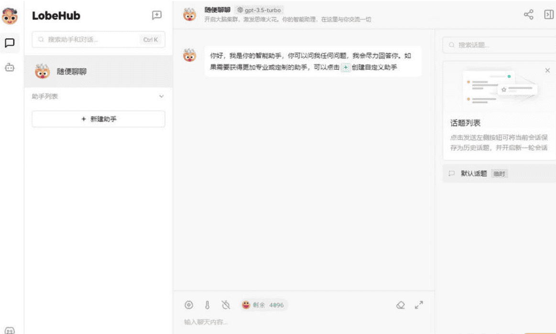Click the LobeHub logo title
Viewport: 556px width, 334px height.
pos(56,16)
